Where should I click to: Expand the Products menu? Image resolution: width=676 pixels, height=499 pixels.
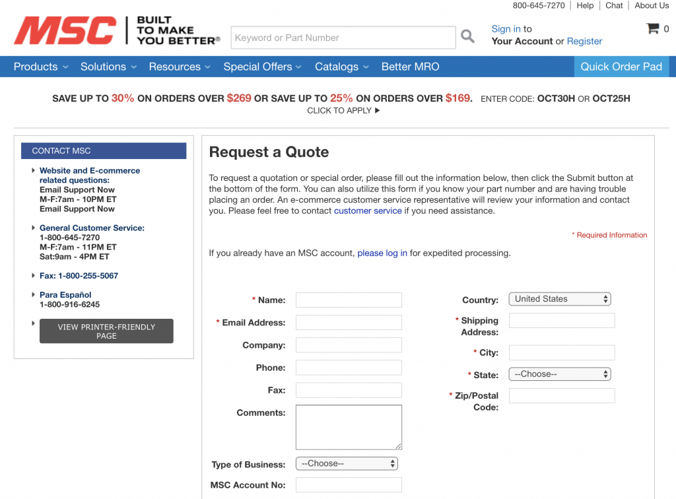[x=41, y=67]
